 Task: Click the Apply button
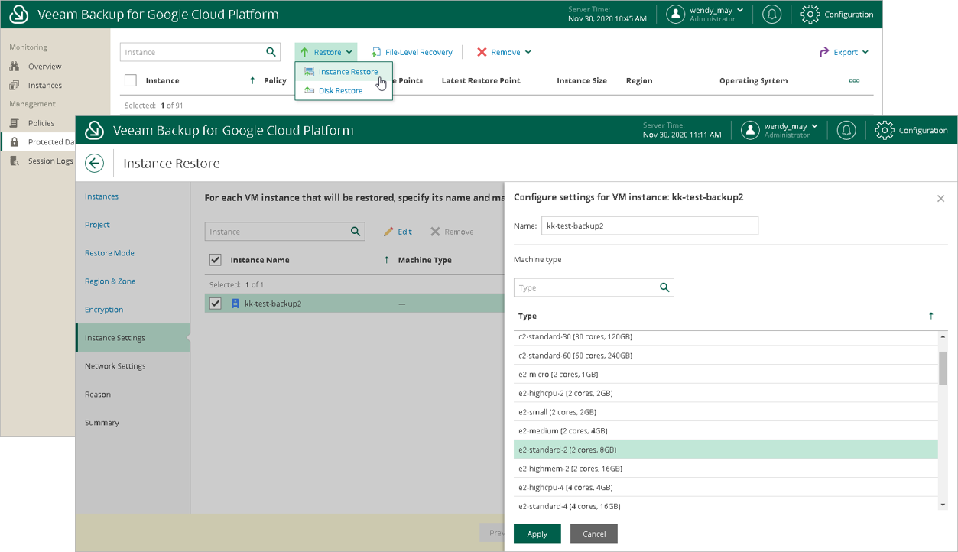point(537,534)
